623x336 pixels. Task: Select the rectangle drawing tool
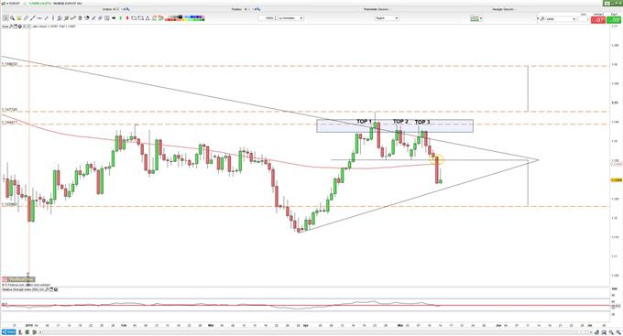134,18
